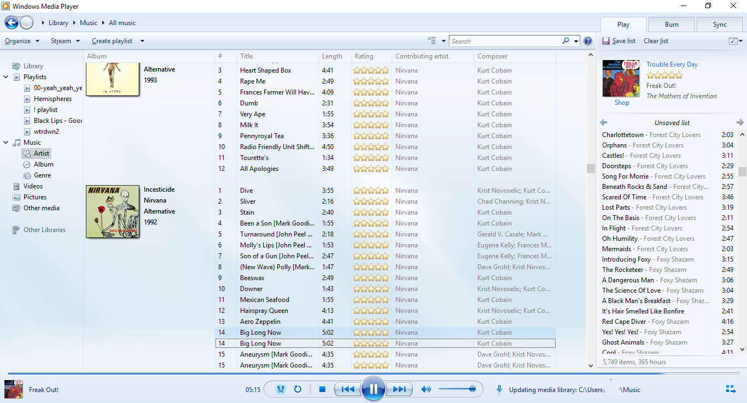
Task: Click the Shop link
Action: [622, 103]
